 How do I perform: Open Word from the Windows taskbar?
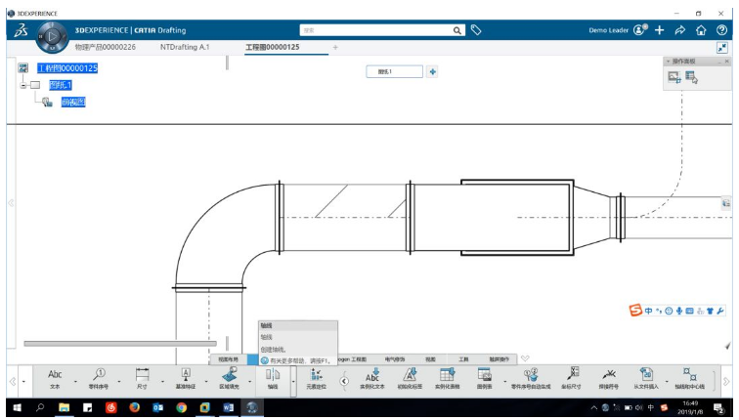pyautogui.click(x=228, y=407)
